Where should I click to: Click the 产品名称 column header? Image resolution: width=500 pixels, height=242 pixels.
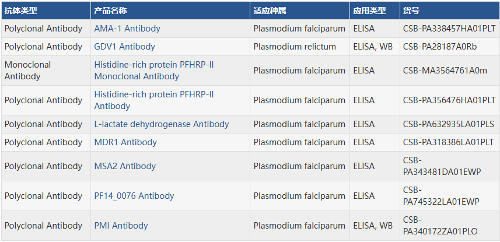pos(110,10)
